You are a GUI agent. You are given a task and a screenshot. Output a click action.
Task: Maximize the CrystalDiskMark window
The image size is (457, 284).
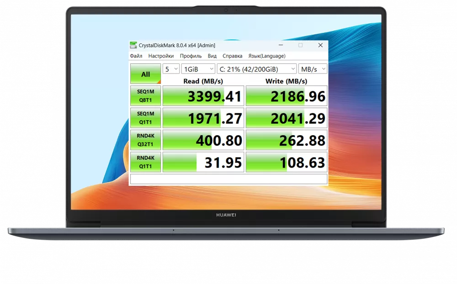coord(301,45)
